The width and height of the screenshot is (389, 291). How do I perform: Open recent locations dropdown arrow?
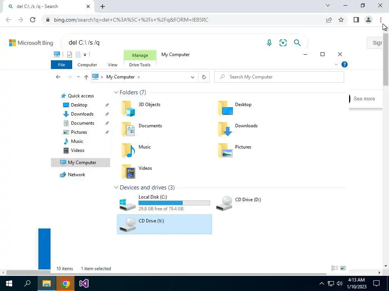(x=78, y=77)
